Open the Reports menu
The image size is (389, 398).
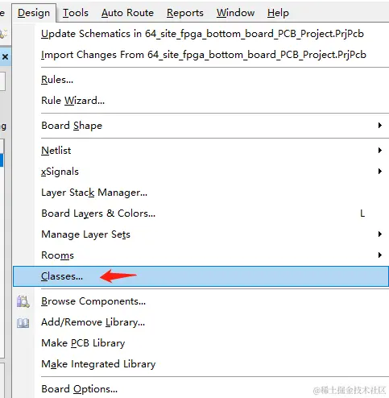[x=185, y=13]
